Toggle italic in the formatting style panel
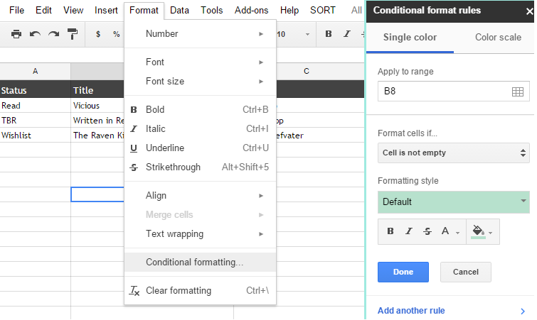Viewport: 537px width, 320px height. coord(408,231)
